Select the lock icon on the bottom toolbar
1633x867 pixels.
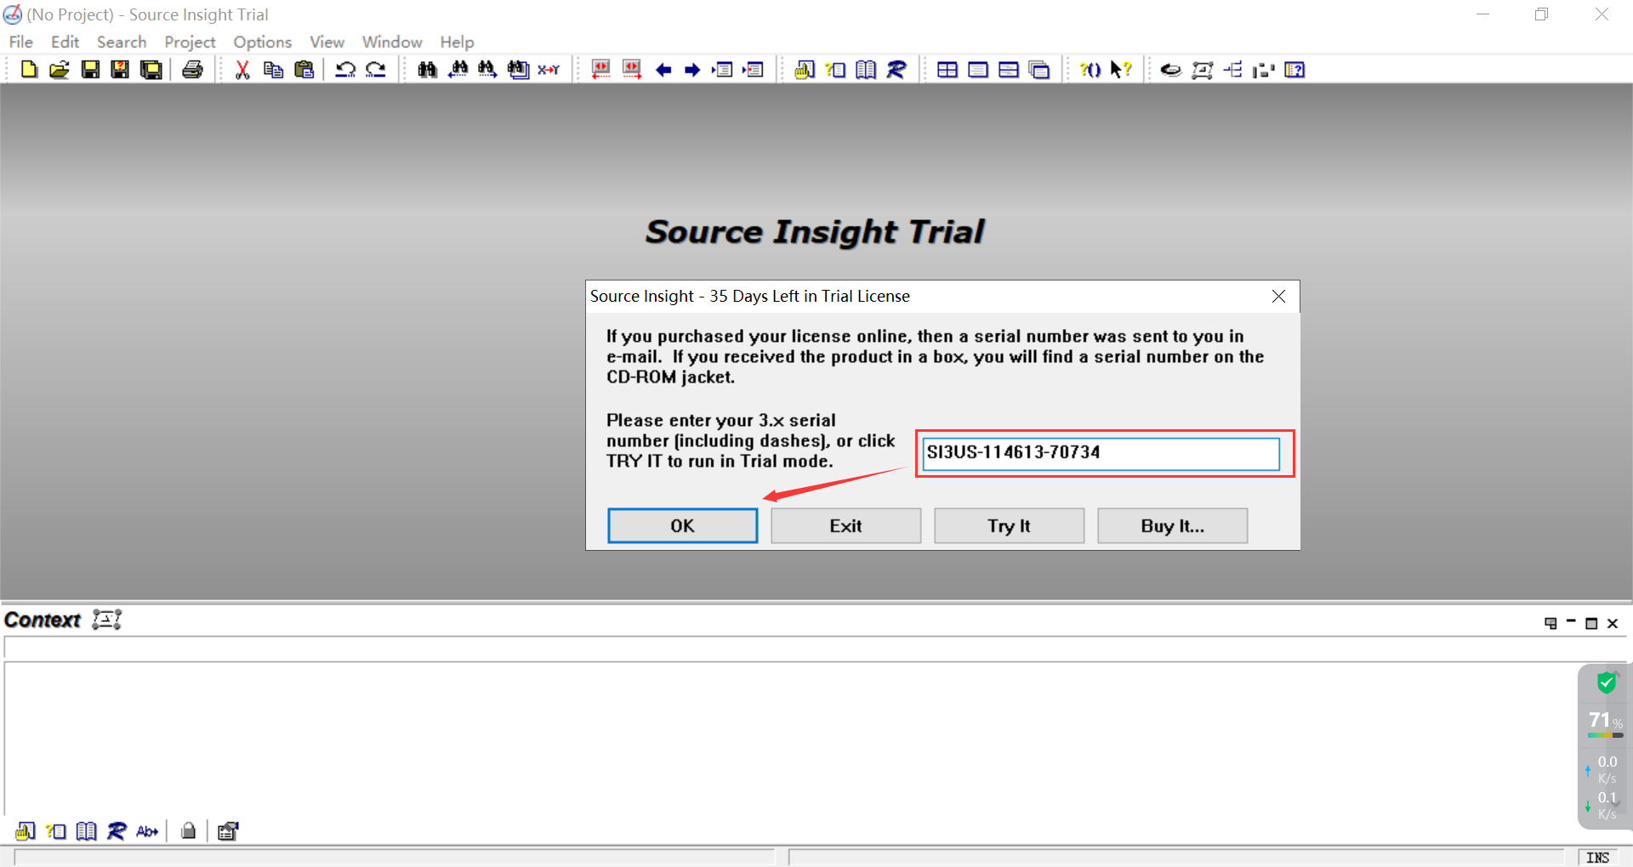point(188,831)
